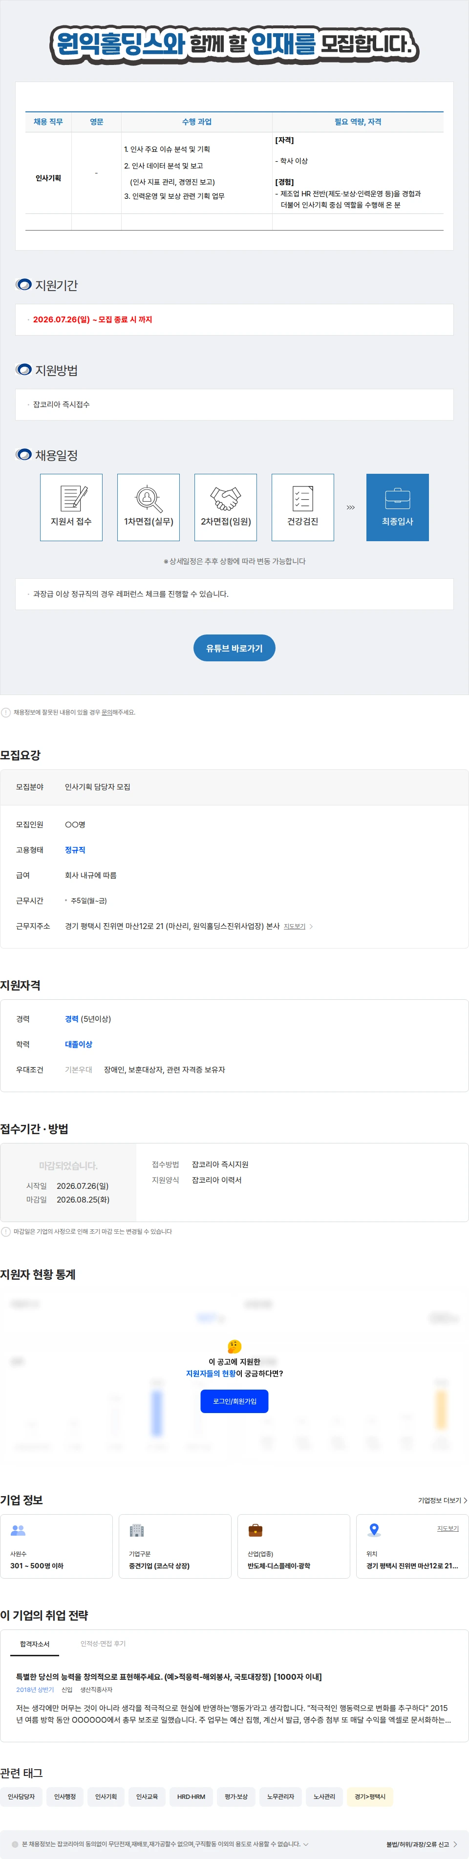Click the 2018년 상반기 essay label
Screen dimensions: 469x1859
[35, 1690]
